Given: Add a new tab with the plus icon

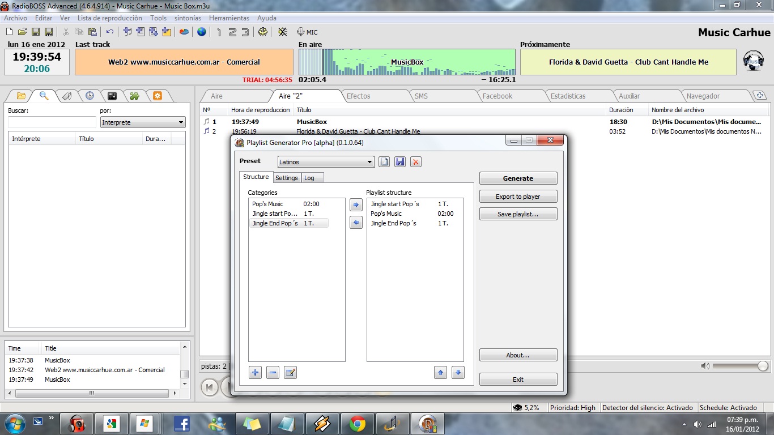Looking at the screenshot, I should [x=760, y=96].
